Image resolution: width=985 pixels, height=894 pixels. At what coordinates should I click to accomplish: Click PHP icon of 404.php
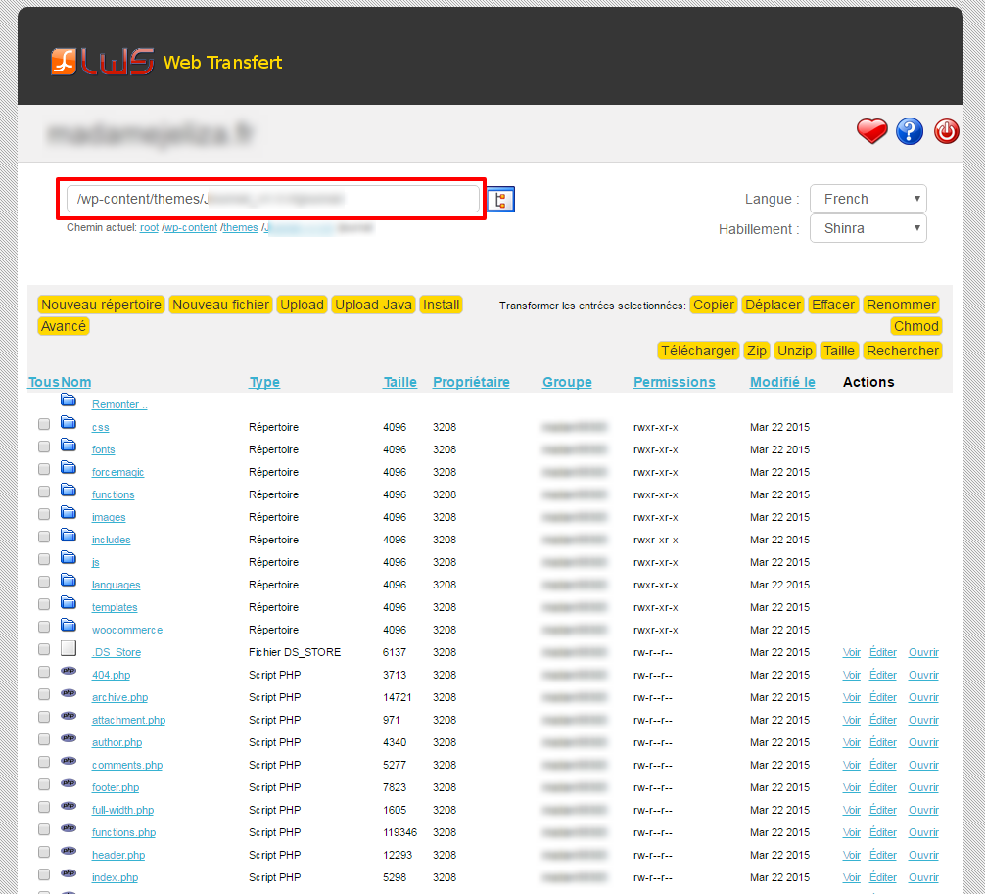(69, 671)
